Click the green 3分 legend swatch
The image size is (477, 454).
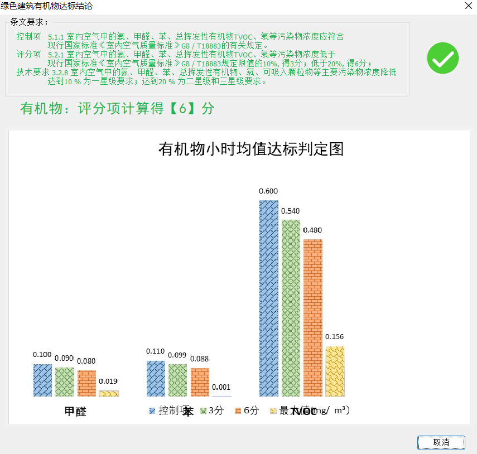tap(203, 411)
